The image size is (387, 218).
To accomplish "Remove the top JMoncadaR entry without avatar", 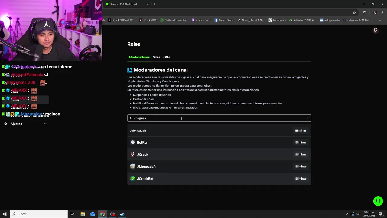I will (301, 130).
